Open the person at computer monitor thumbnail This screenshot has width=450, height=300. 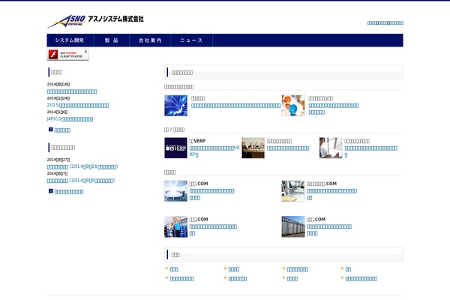pyautogui.click(x=331, y=148)
